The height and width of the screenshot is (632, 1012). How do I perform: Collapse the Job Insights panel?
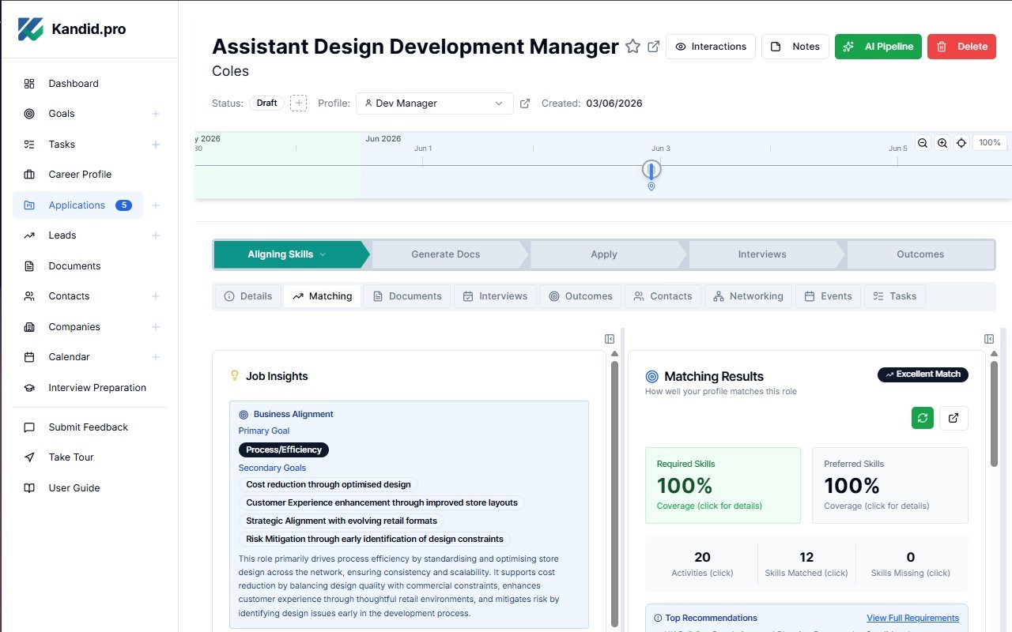pyautogui.click(x=610, y=339)
